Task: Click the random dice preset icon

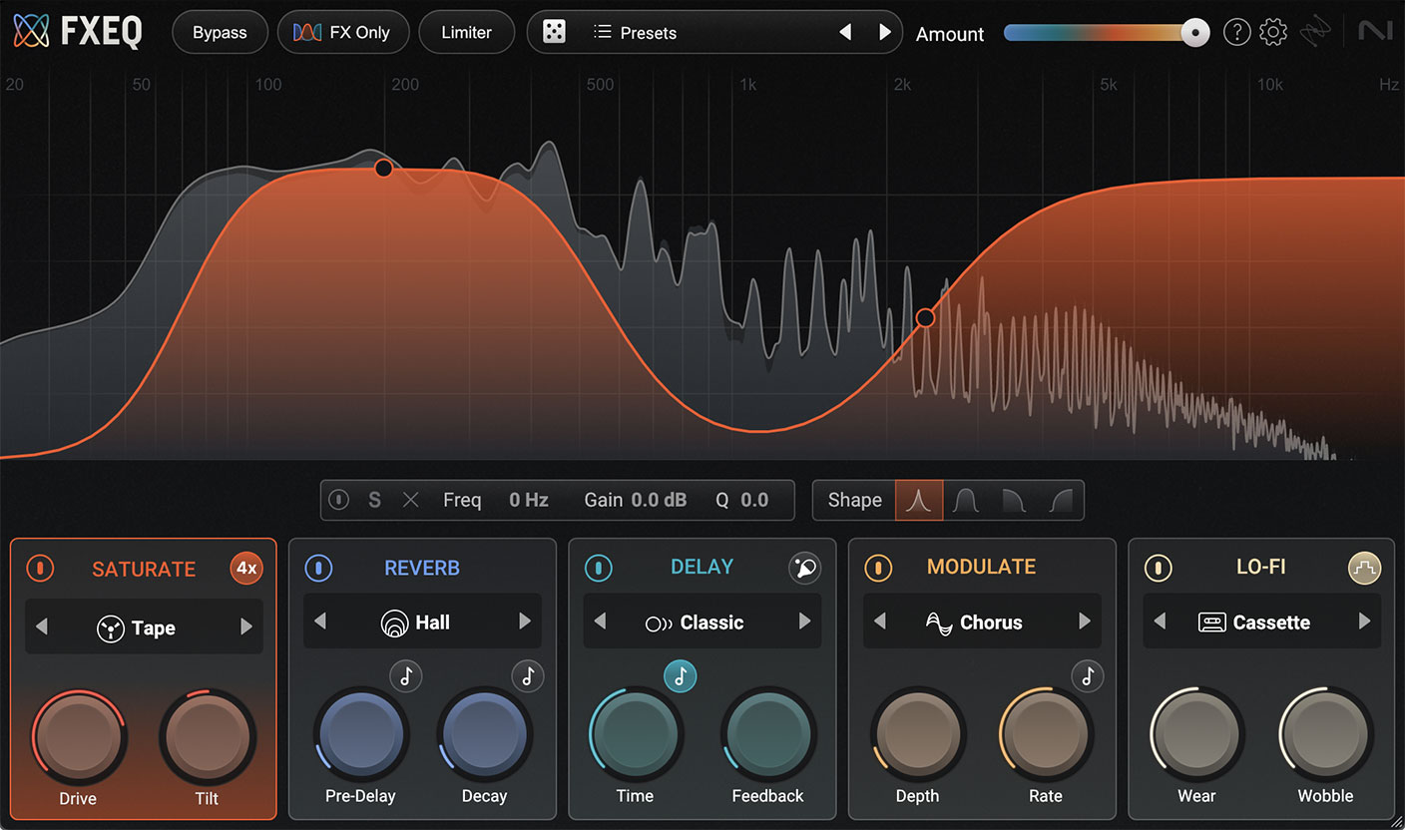Action: click(x=554, y=33)
